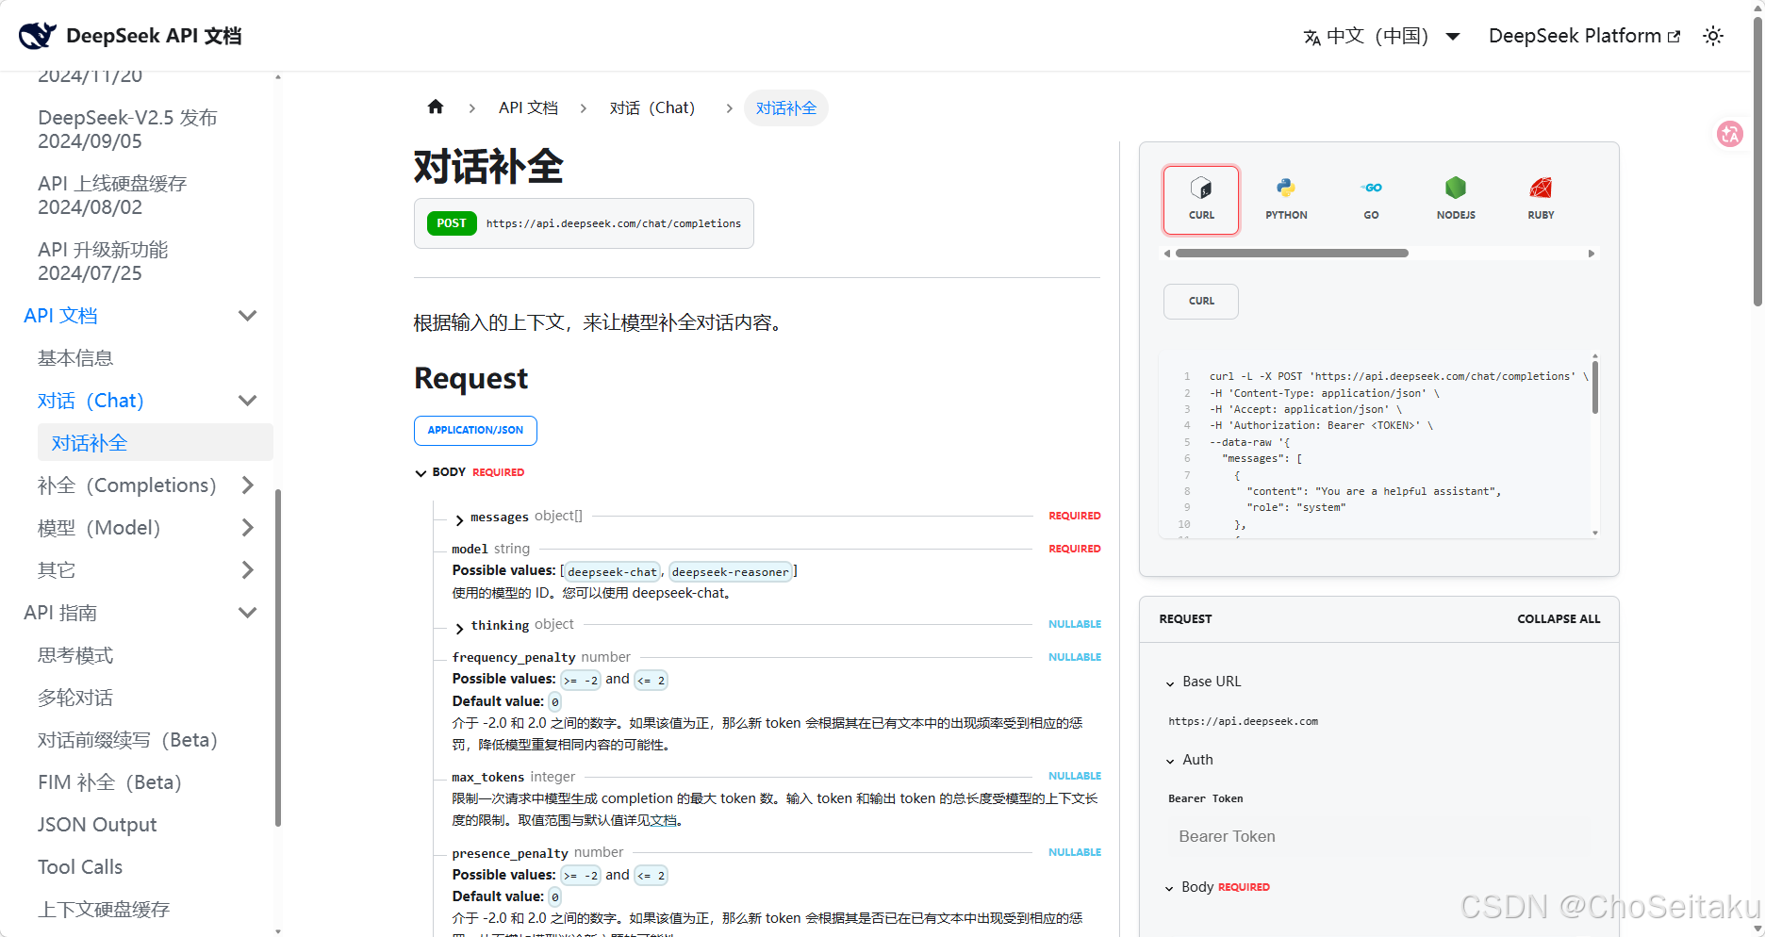Expand the 其它 sidebar chevron
Viewport: 1765px width, 937px height.
(x=248, y=570)
